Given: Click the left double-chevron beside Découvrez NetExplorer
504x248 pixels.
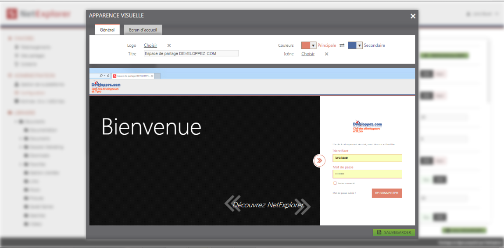Looking at the screenshot, I should (232, 204).
